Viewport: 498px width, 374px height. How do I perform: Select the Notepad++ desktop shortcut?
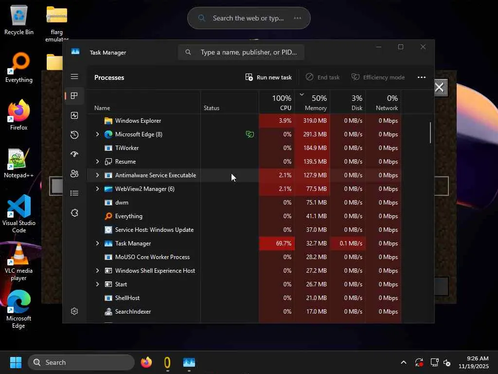click(x=19, y=163)
